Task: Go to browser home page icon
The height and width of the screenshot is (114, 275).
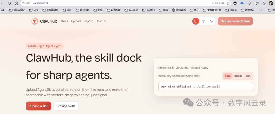Action: pos(16,3)
